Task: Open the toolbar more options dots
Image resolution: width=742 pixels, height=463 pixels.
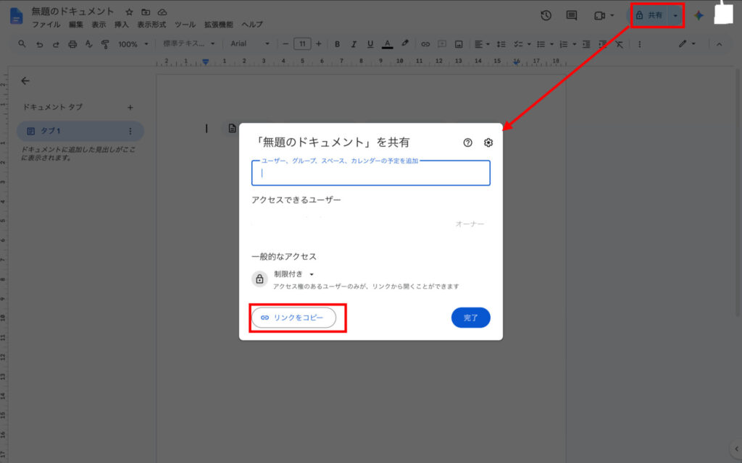Action: click(x=639, y=44)
